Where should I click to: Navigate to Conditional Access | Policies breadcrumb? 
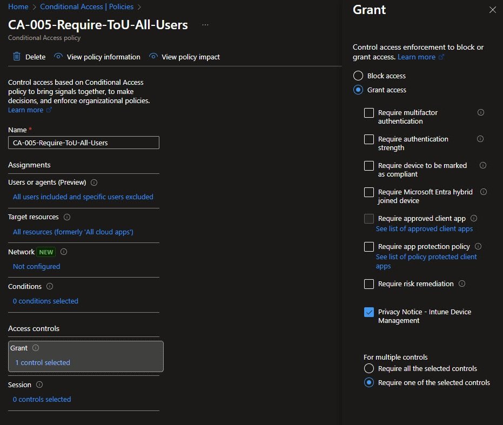pyautogui.click(x=87, y=7)
